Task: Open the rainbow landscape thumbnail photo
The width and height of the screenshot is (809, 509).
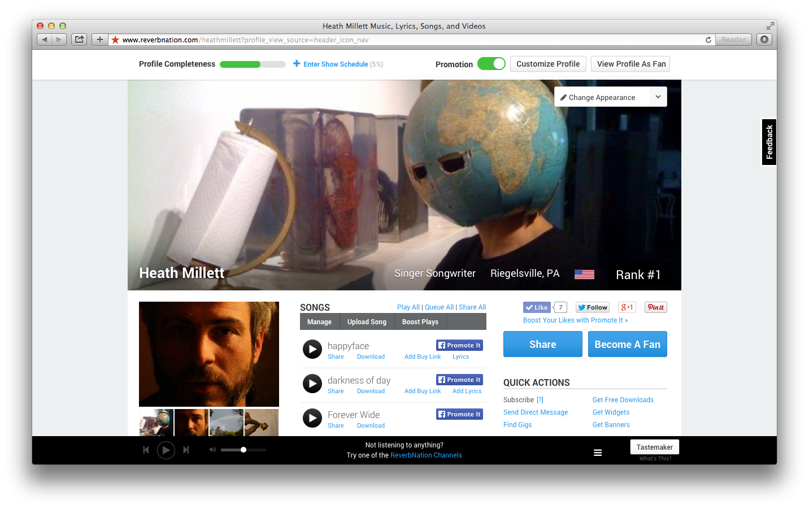Action: 227,423
